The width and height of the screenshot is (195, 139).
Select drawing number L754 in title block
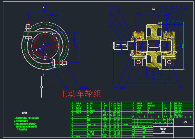click(185, 122)
